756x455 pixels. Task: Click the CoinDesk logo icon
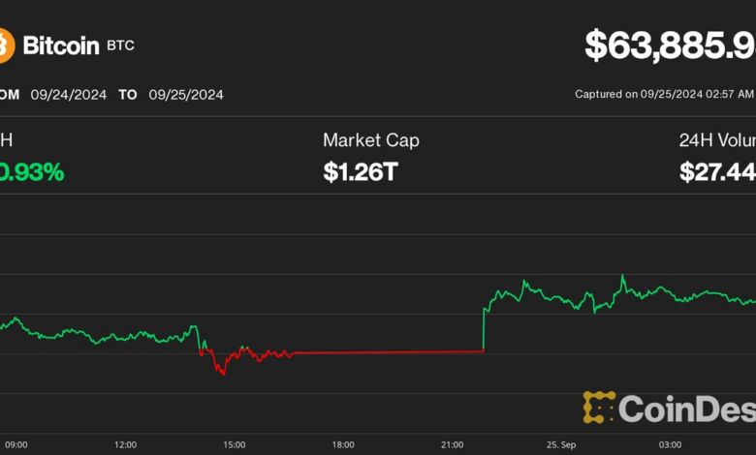pyautogui.click(x=599, y=407)
